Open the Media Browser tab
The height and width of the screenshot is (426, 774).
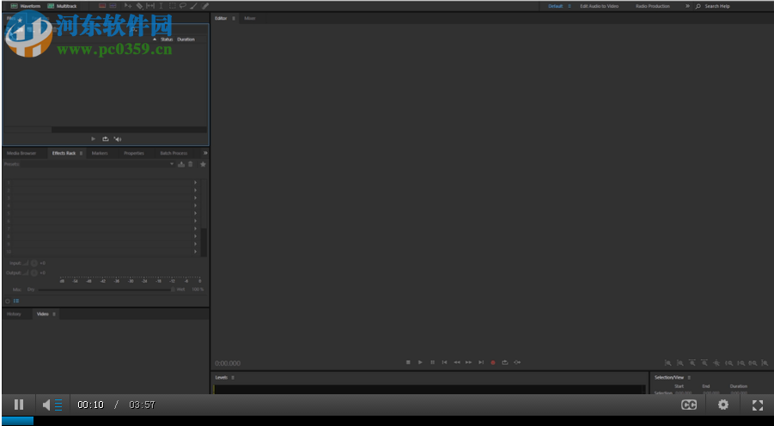[21, 153]
